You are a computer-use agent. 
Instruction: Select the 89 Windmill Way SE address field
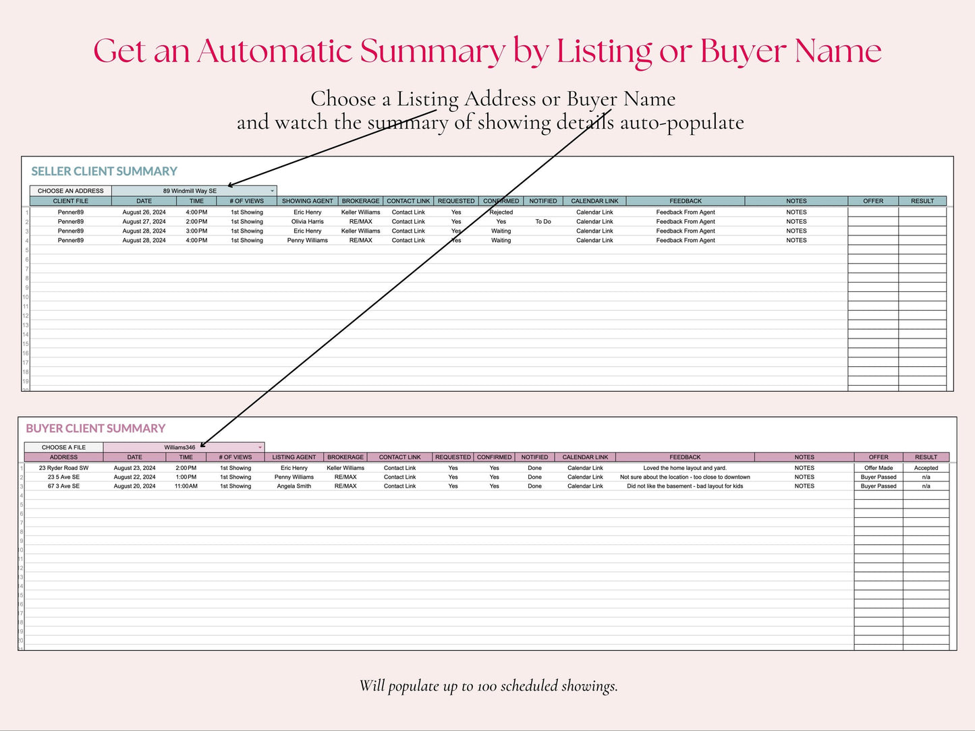[194, 191]
